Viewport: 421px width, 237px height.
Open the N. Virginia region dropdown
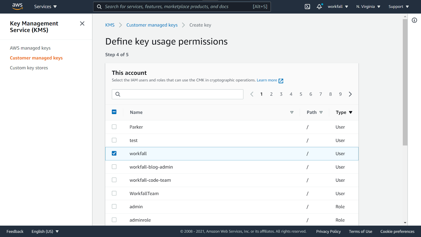[368, 7]
